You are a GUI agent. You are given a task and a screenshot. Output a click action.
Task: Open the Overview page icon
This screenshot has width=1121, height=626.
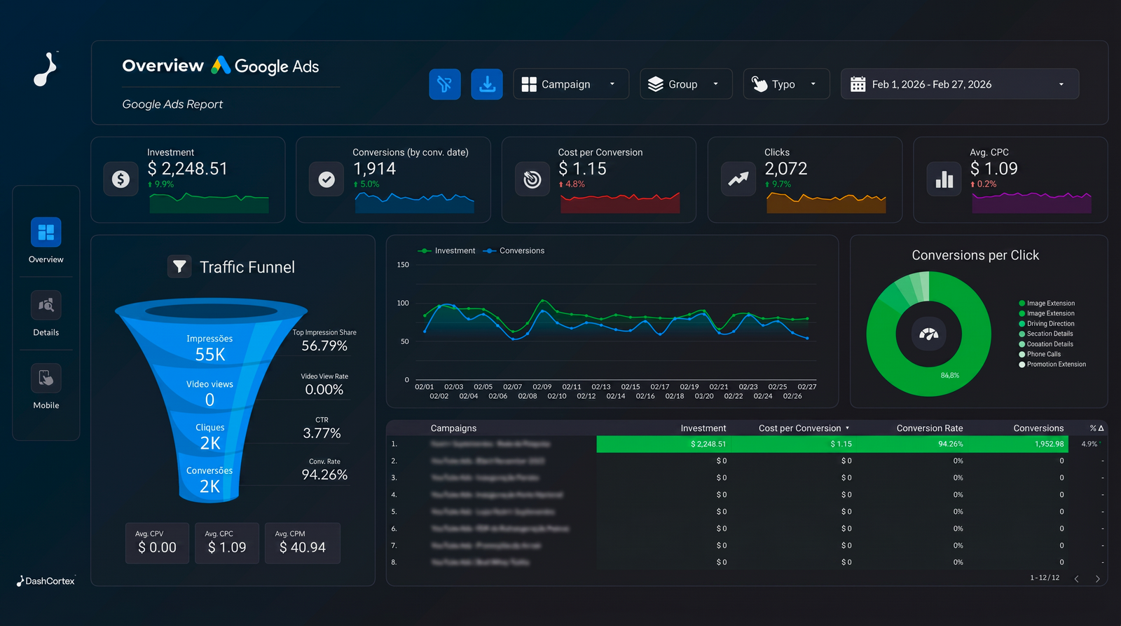click(46, 232)
